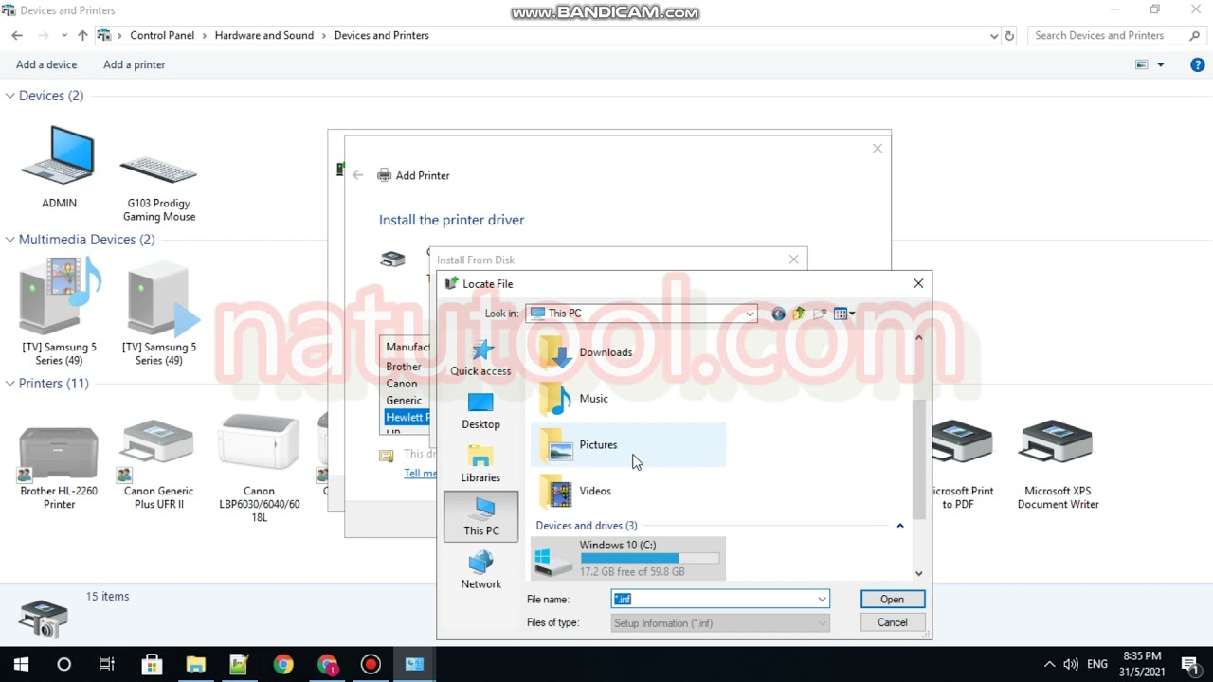The image size is (1213, 682).
Task: Click Control Panel in the breadcrumb
Action: (x=162, y=35)
